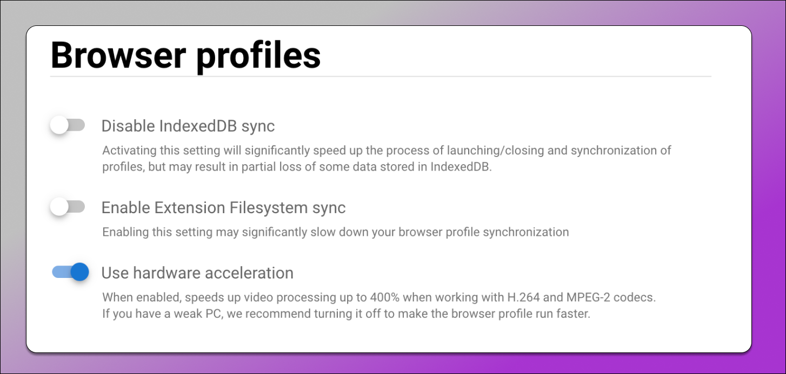Enable the Disable IndexedDB sync switch
Screen dimensions: 786x374
(x=68, y=126)
